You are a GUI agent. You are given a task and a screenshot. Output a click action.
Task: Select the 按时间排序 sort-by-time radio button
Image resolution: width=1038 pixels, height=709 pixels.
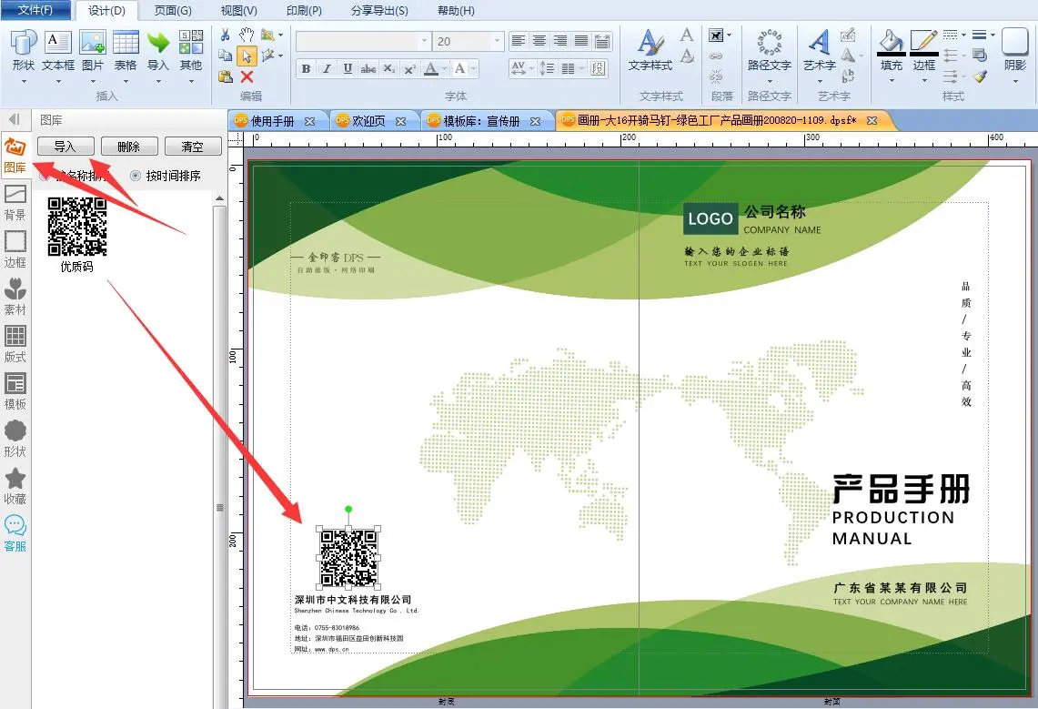tap(136, 176)
